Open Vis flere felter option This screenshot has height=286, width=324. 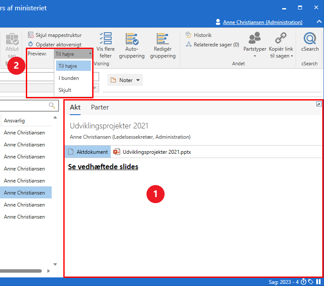pyautogui.click(x=105, y=46)
